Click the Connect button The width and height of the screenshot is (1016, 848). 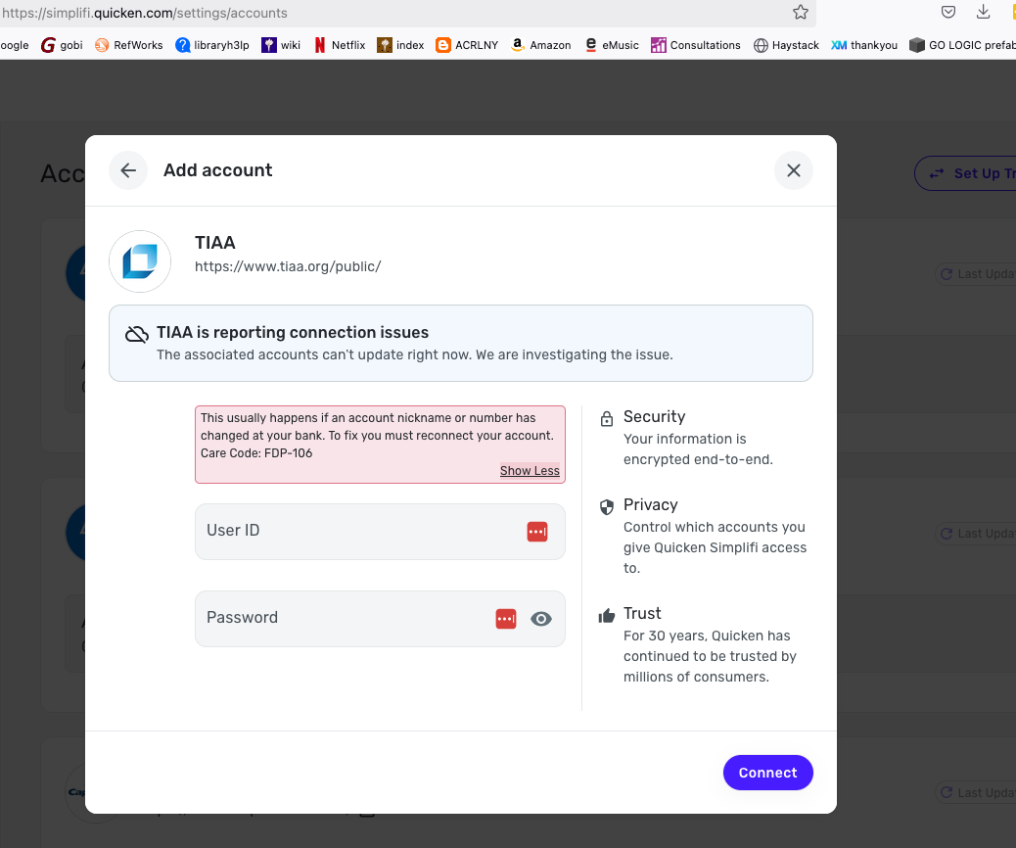(x=767, y=773)
